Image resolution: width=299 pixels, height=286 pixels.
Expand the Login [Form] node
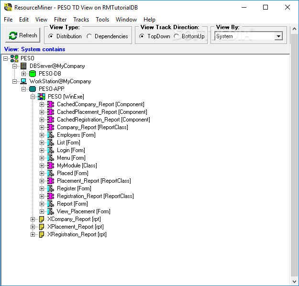point(42,151)
